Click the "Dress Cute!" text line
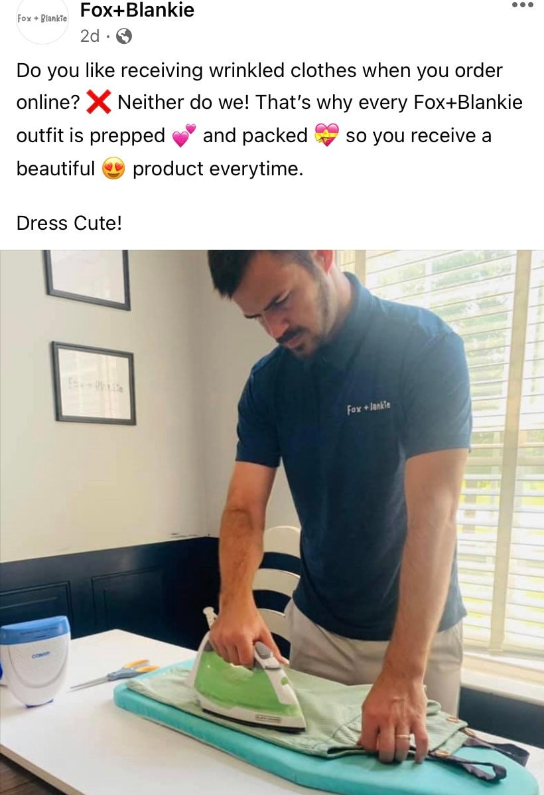The image size is (544, 795). pyautogui.click(x=69, y=223)
